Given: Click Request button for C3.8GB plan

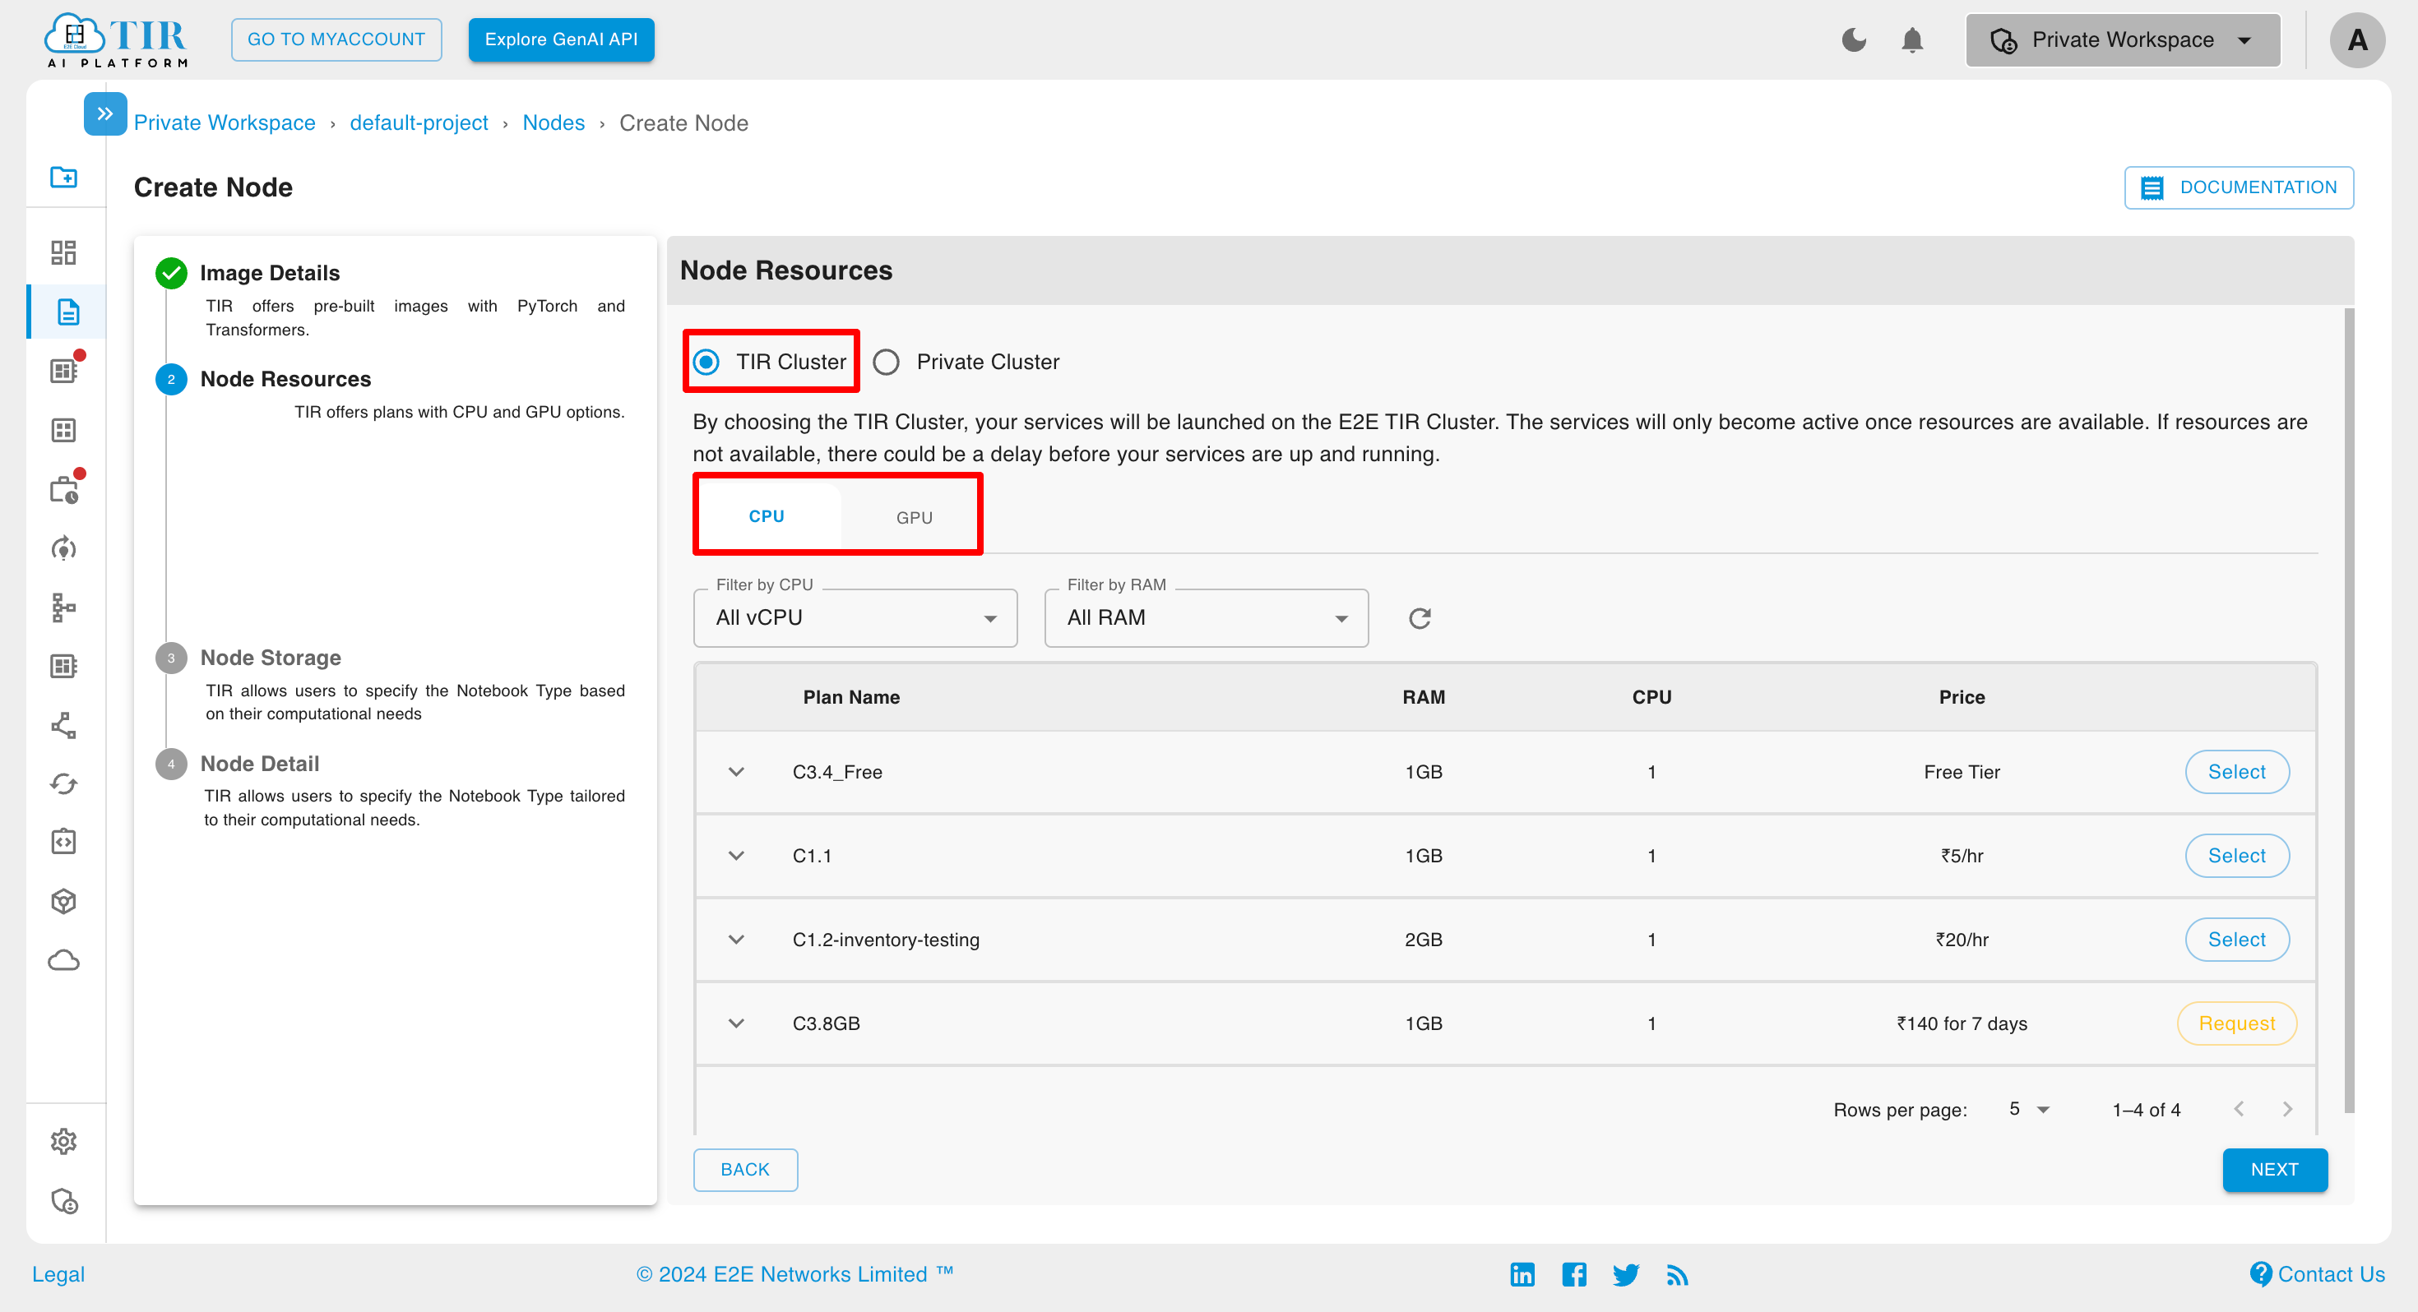Looking at the screenshot, I should 2235,1023.
